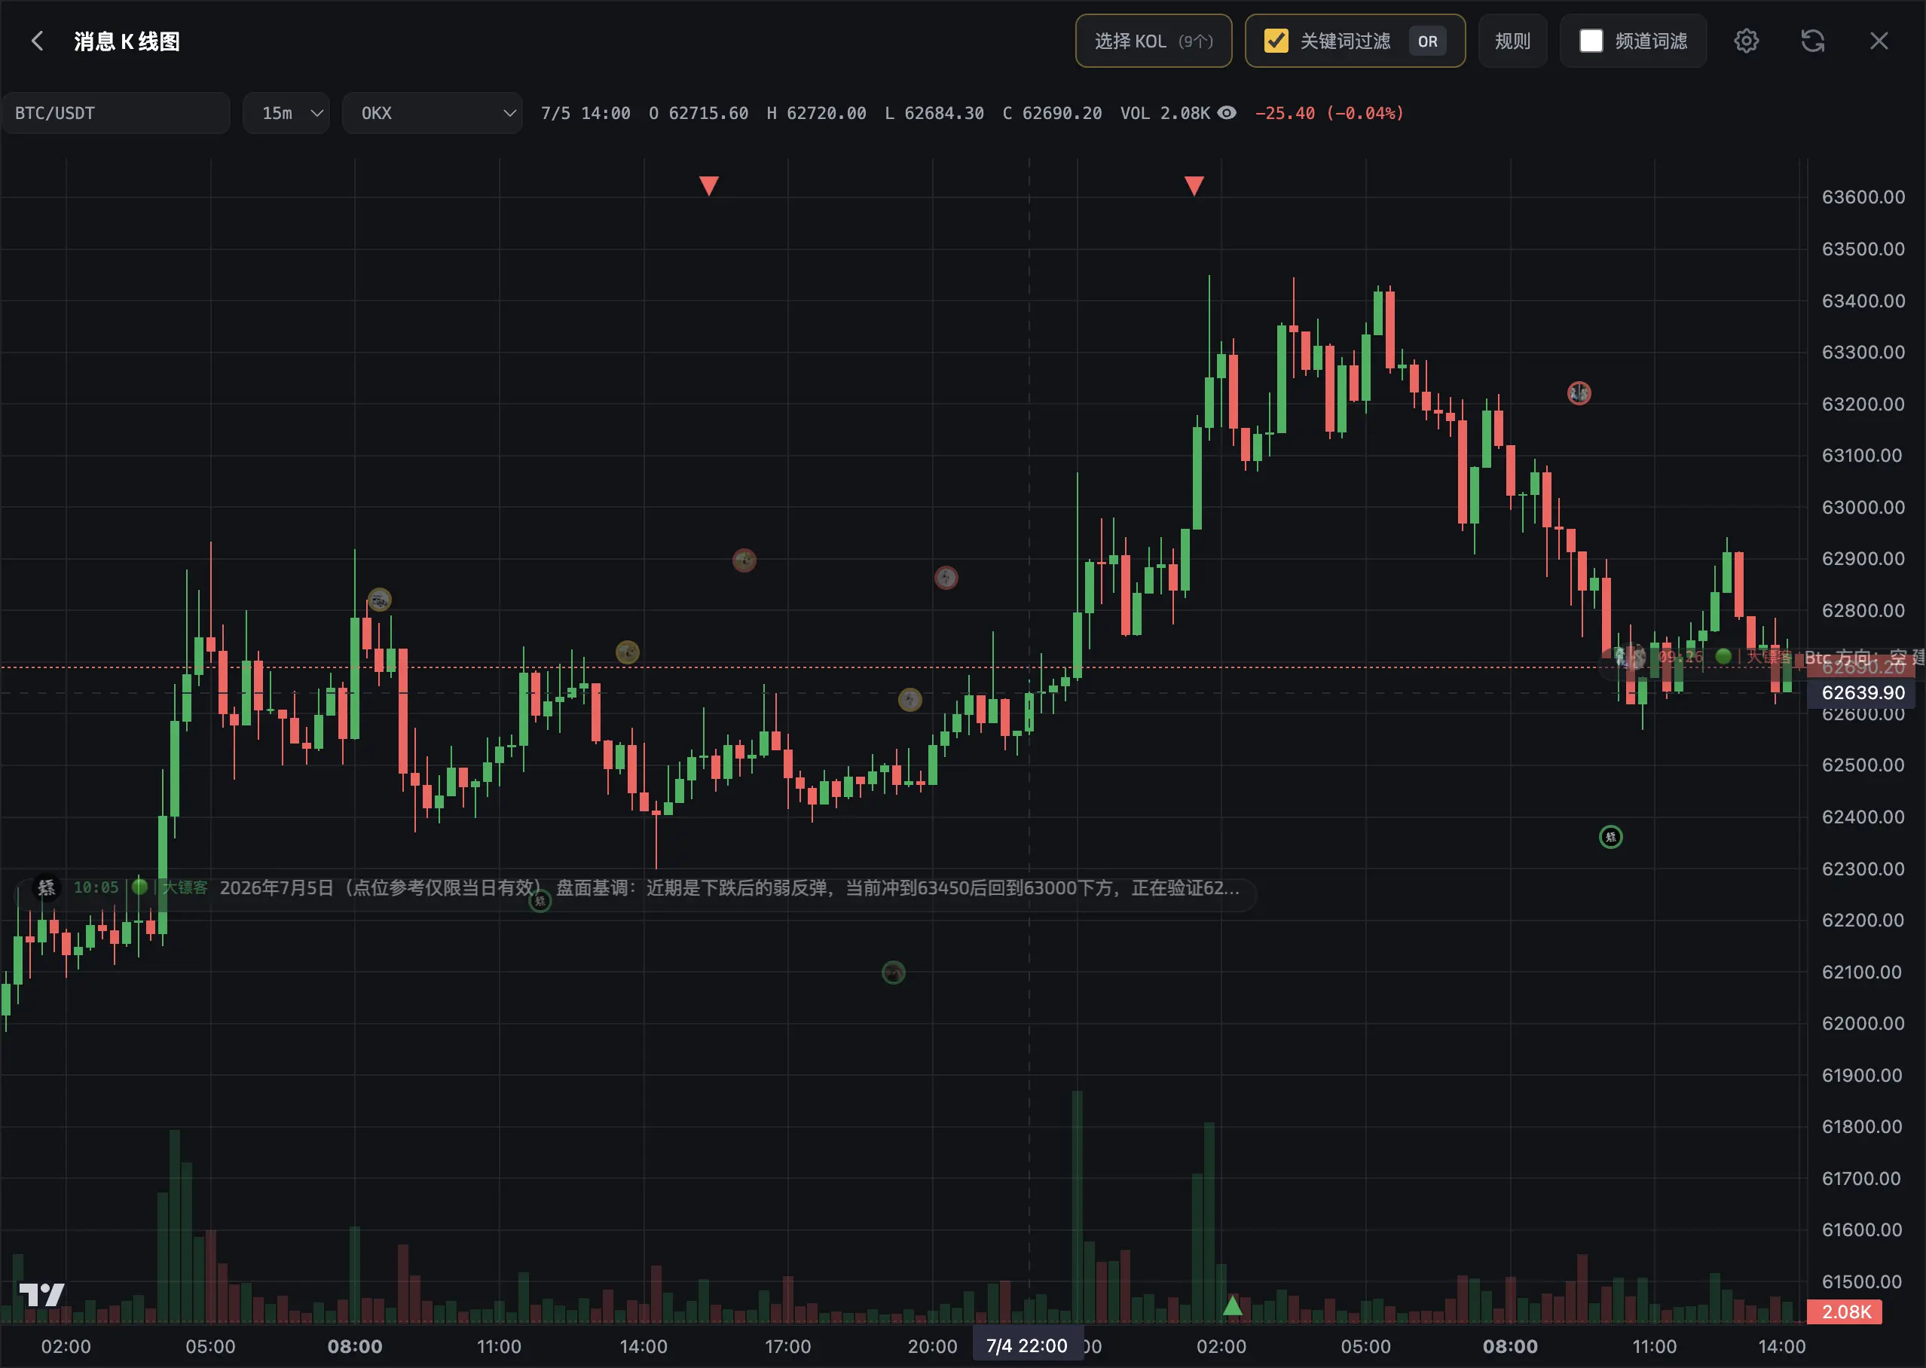
Task: Open the red-ringed avatar marker near 16:00
Action: click(744, 560)
